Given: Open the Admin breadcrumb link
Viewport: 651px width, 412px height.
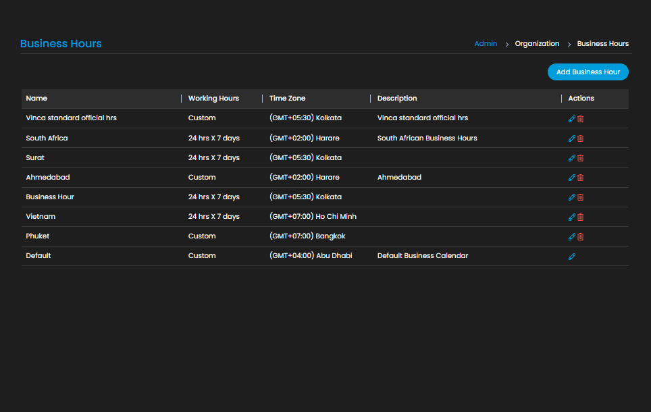Looking at the screenshot, I should tap(486, 44).
